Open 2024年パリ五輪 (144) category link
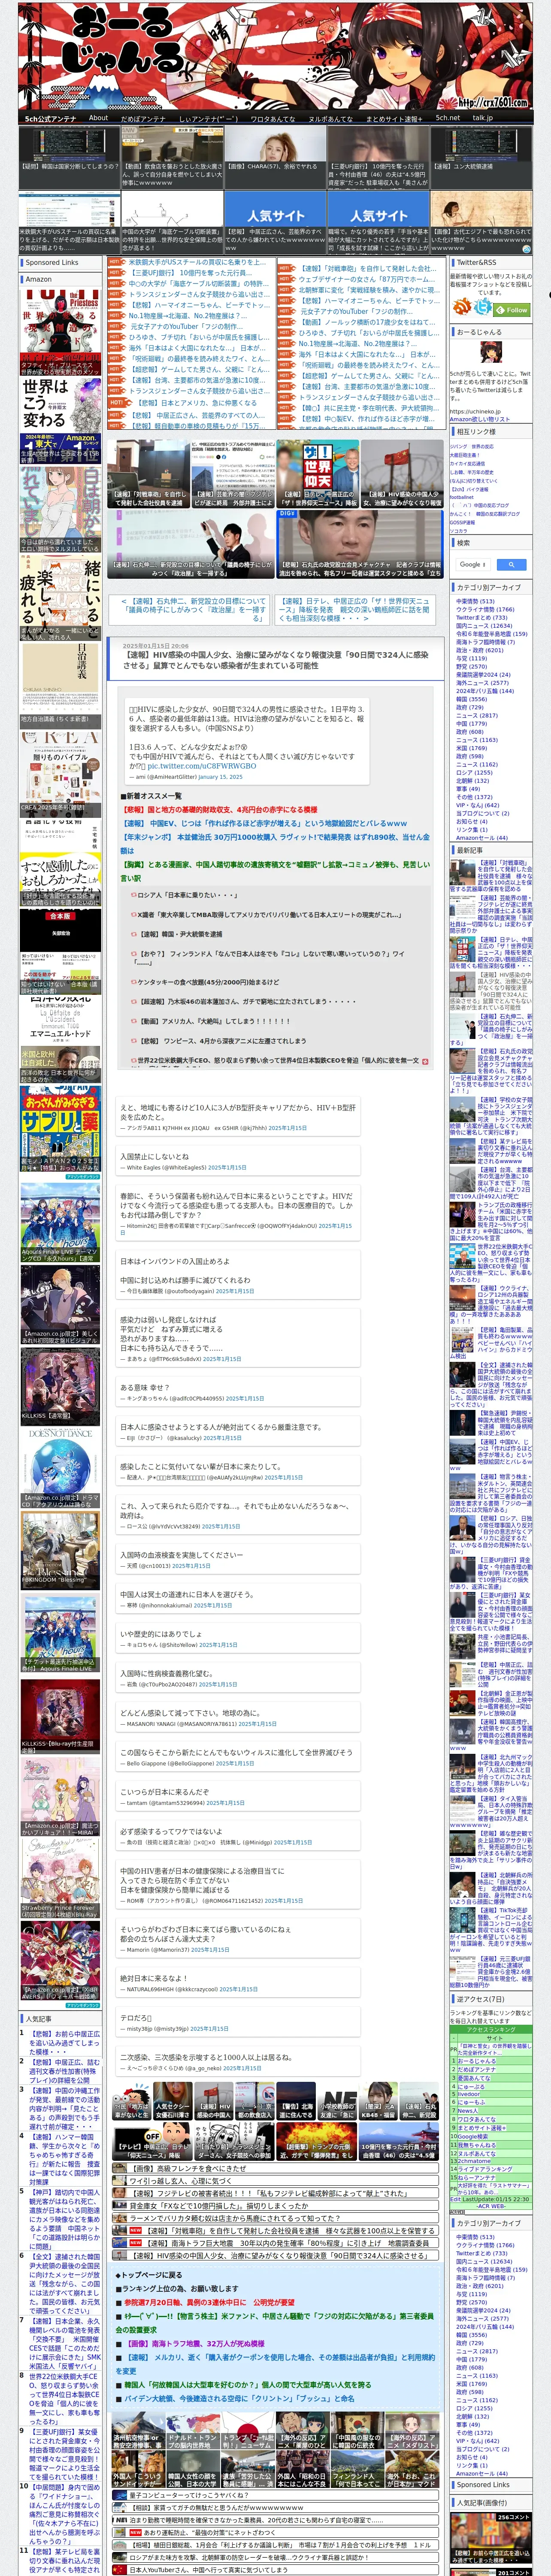The width and height of the screenshot is (551, 2576). pos(485,691)
